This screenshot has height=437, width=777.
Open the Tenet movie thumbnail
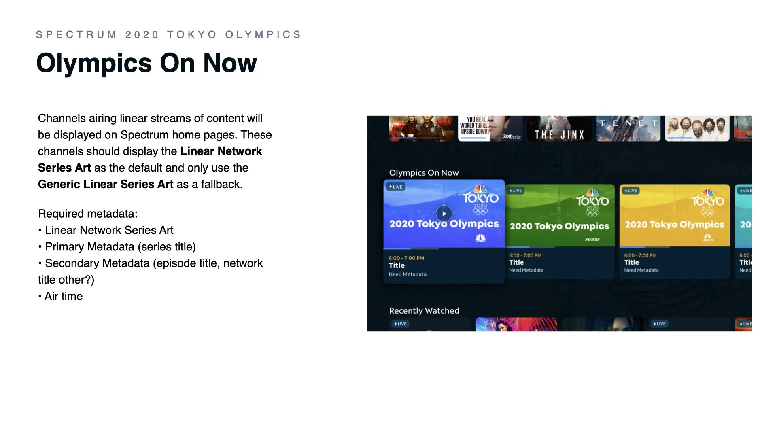[628, 129]
